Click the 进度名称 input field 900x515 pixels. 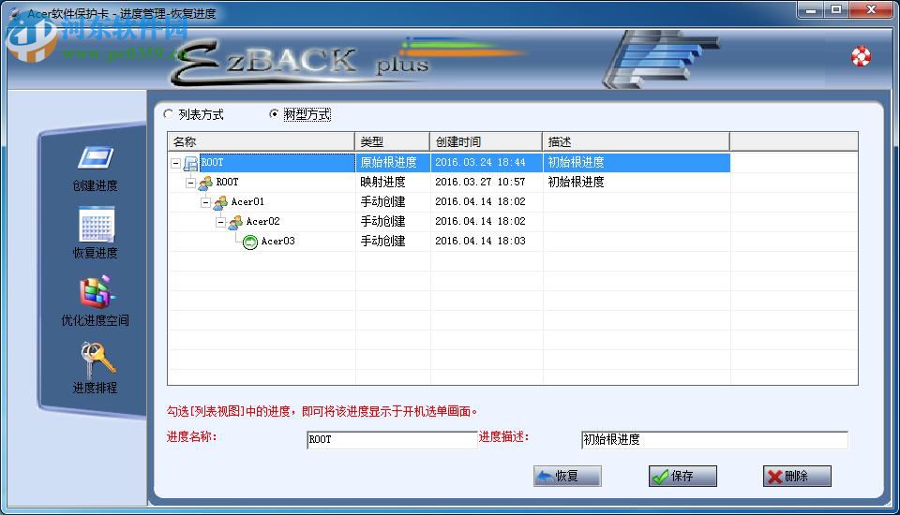coord(392,440)
